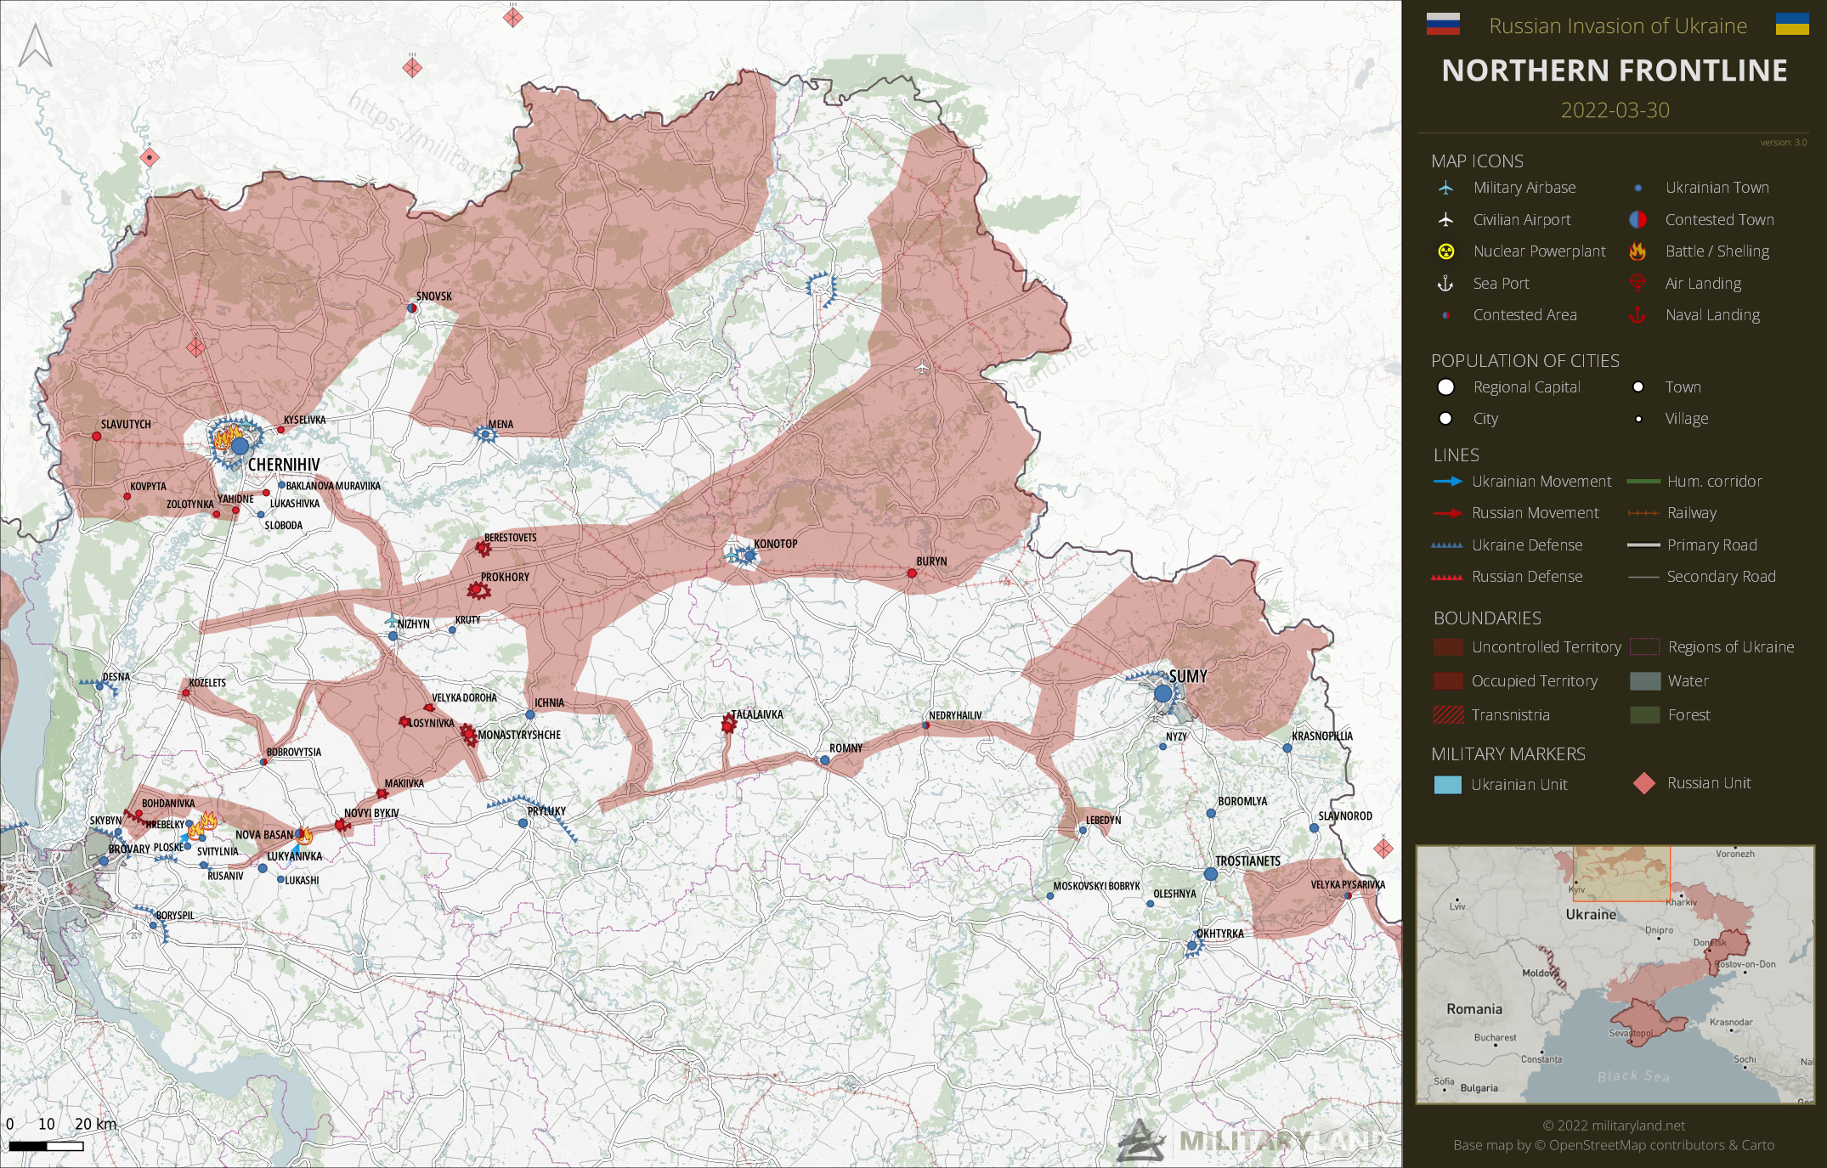Click the Nuclear Powerplant legend icon
This screenshot has width=1827, height=1168.
1445,251
